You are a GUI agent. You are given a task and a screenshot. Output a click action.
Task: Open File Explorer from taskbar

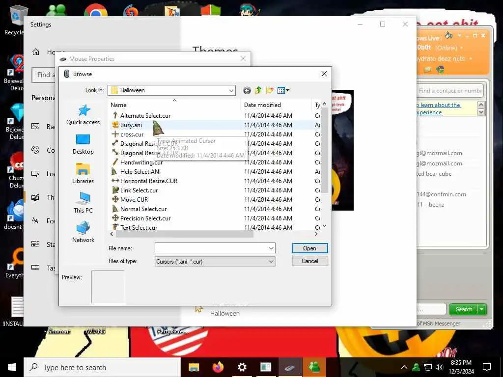point(194,367)
